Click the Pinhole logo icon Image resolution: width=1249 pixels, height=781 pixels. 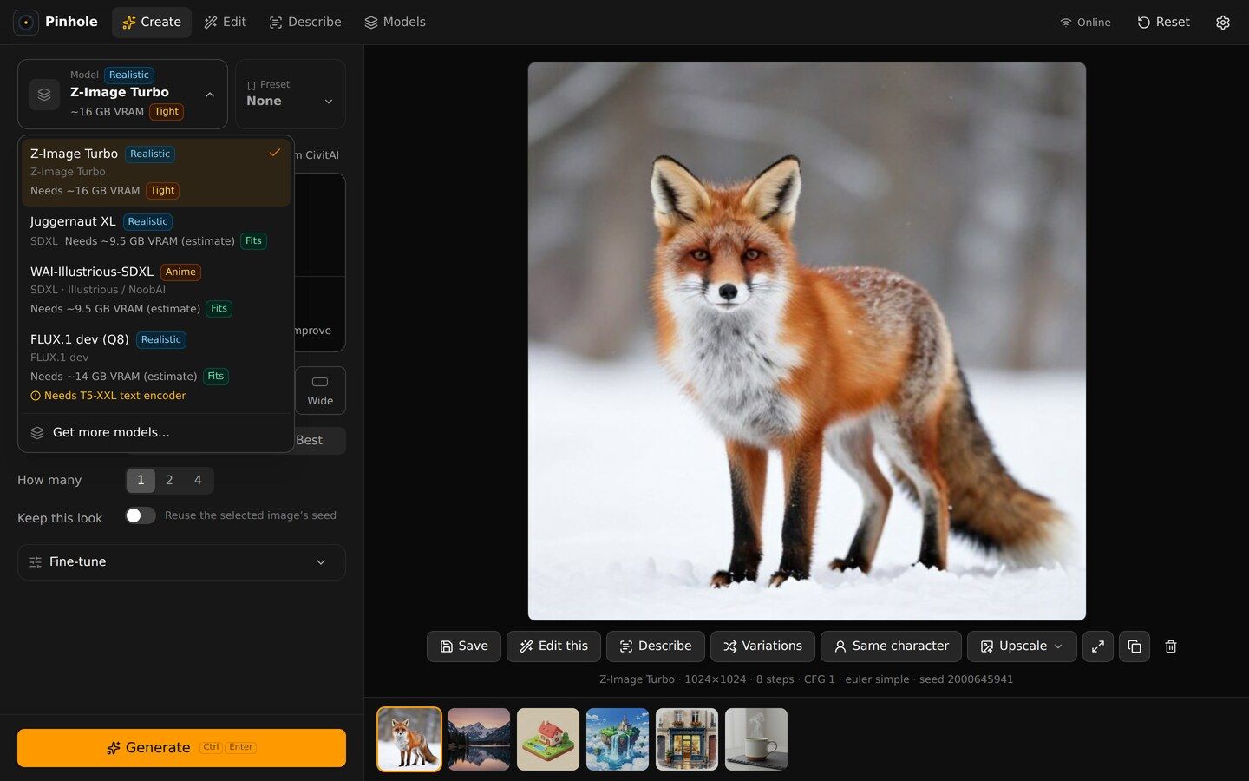coord(26,22)
